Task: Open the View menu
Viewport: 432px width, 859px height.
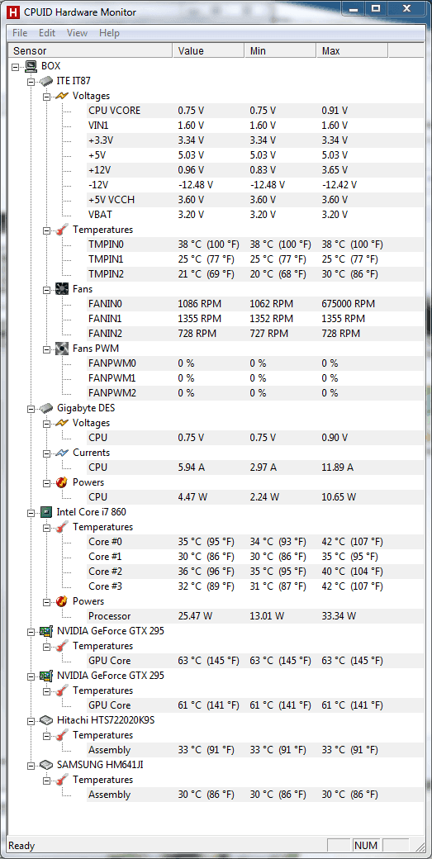Action: [x=77, y=33]
